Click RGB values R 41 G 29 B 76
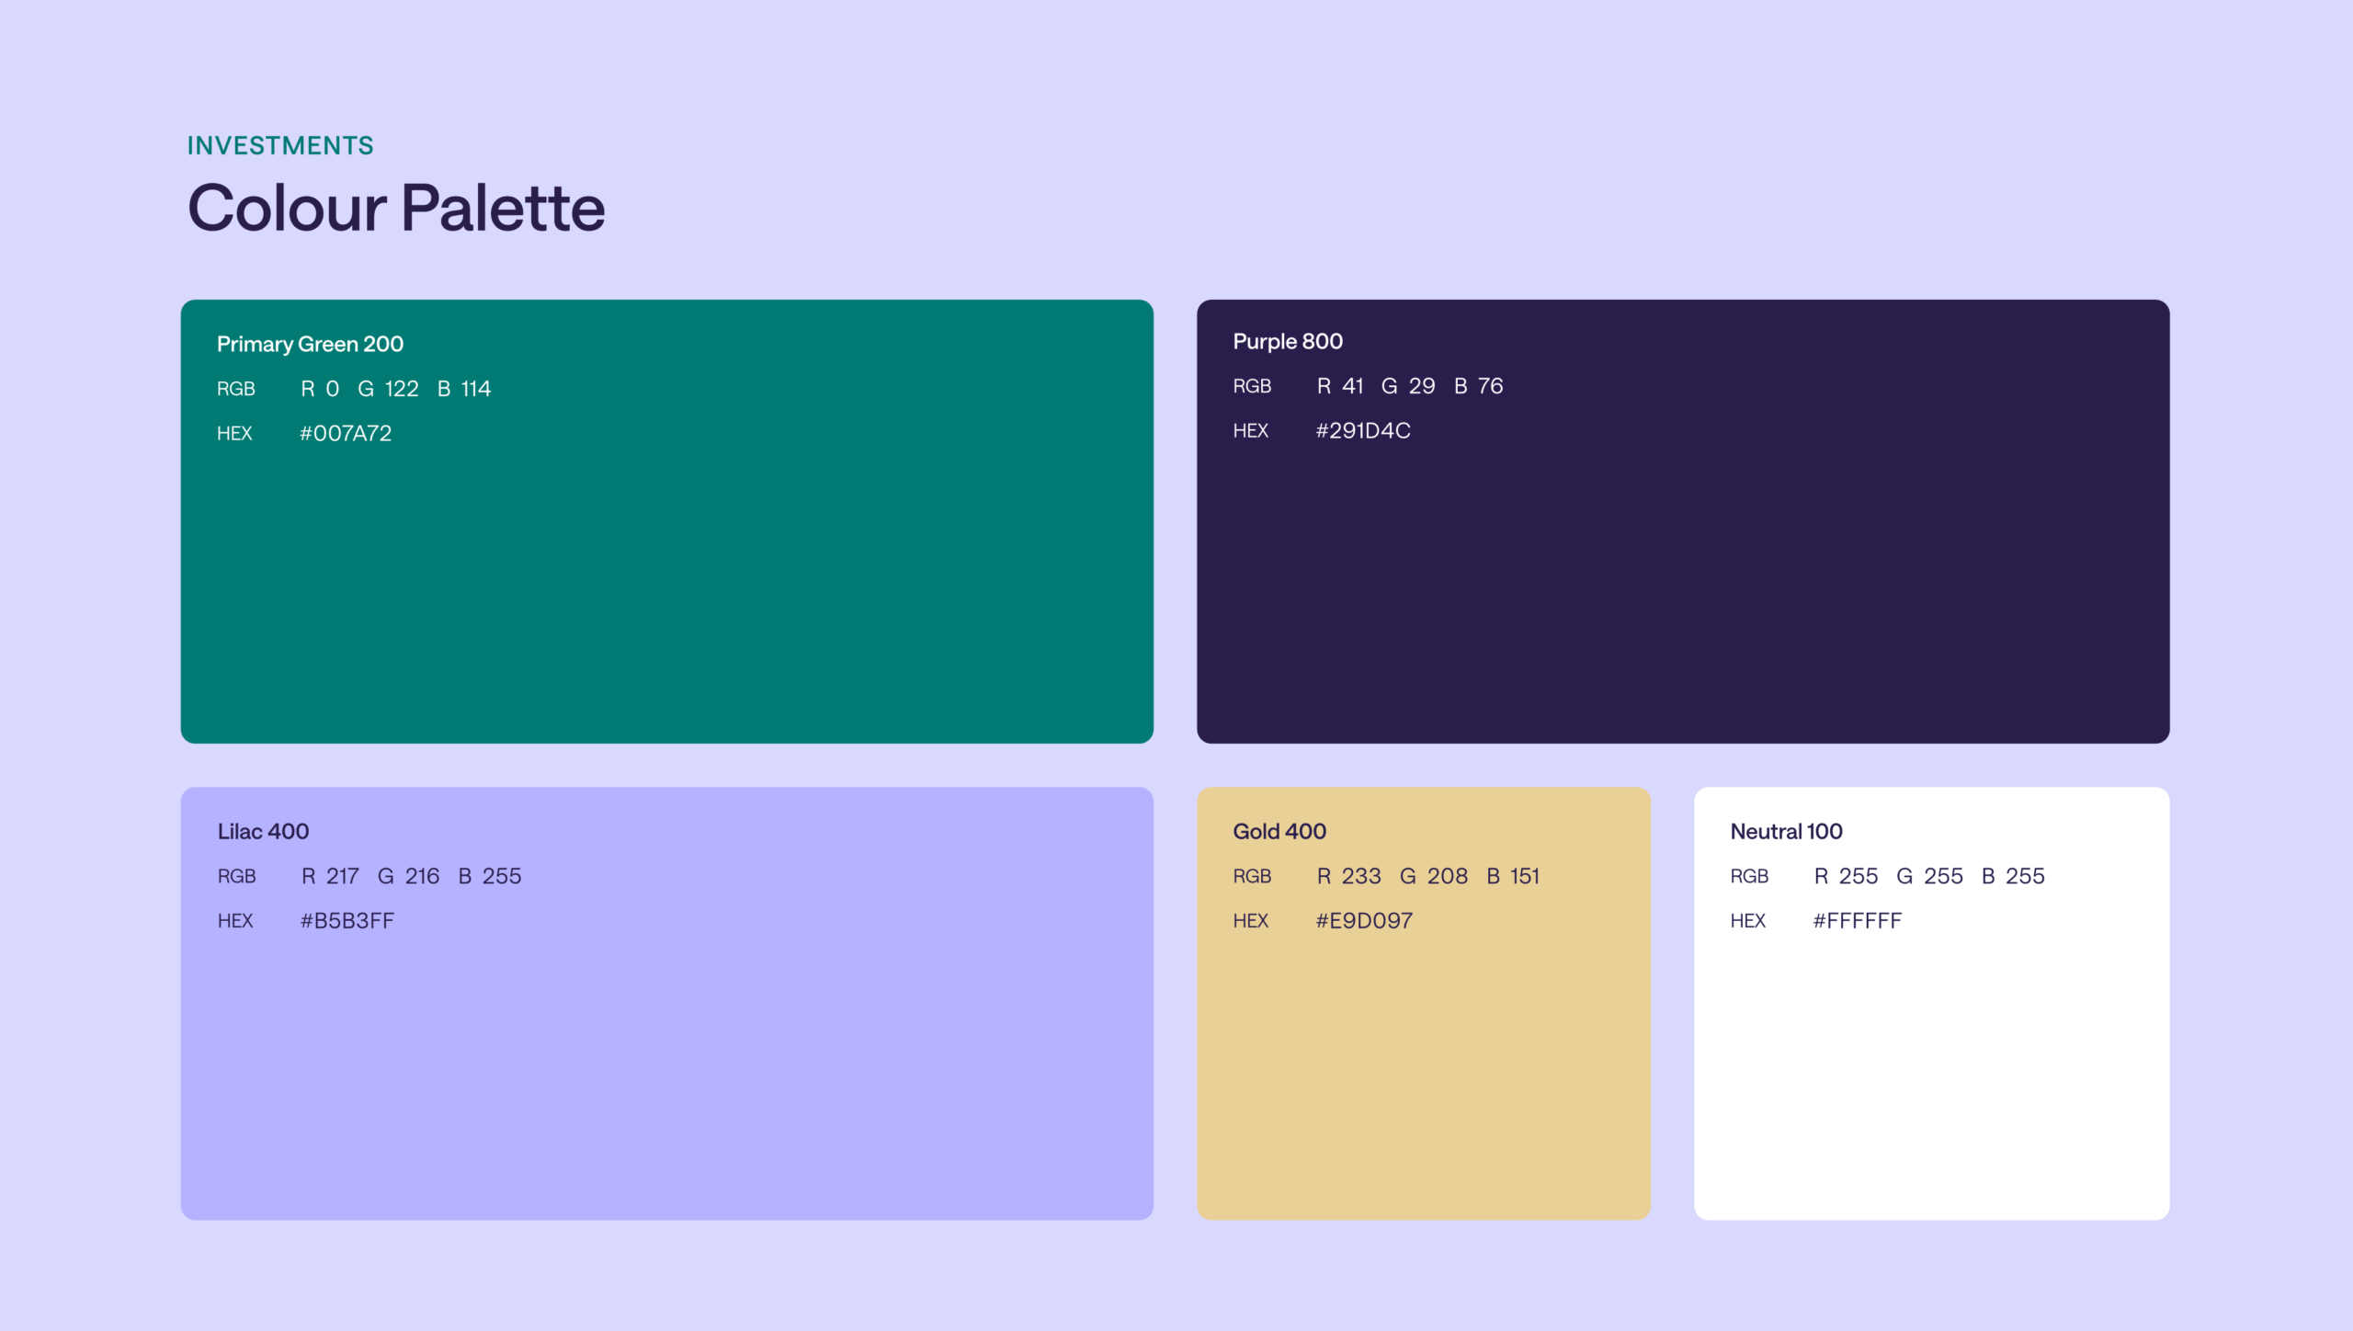The width and height of the screenshot is (2353, 1331). 1409,386
